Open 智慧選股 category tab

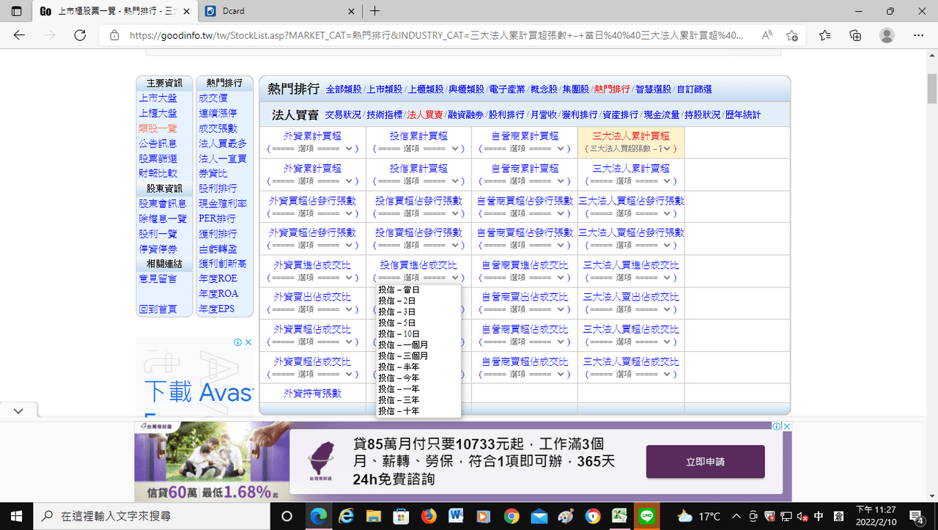coord(653,89)
